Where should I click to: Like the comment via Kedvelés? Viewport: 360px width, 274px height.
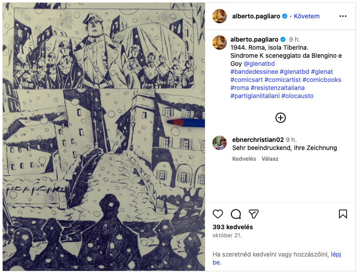coord(244,158)
